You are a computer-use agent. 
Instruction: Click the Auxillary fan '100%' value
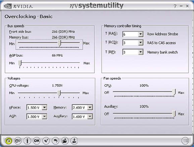(144, 106)
